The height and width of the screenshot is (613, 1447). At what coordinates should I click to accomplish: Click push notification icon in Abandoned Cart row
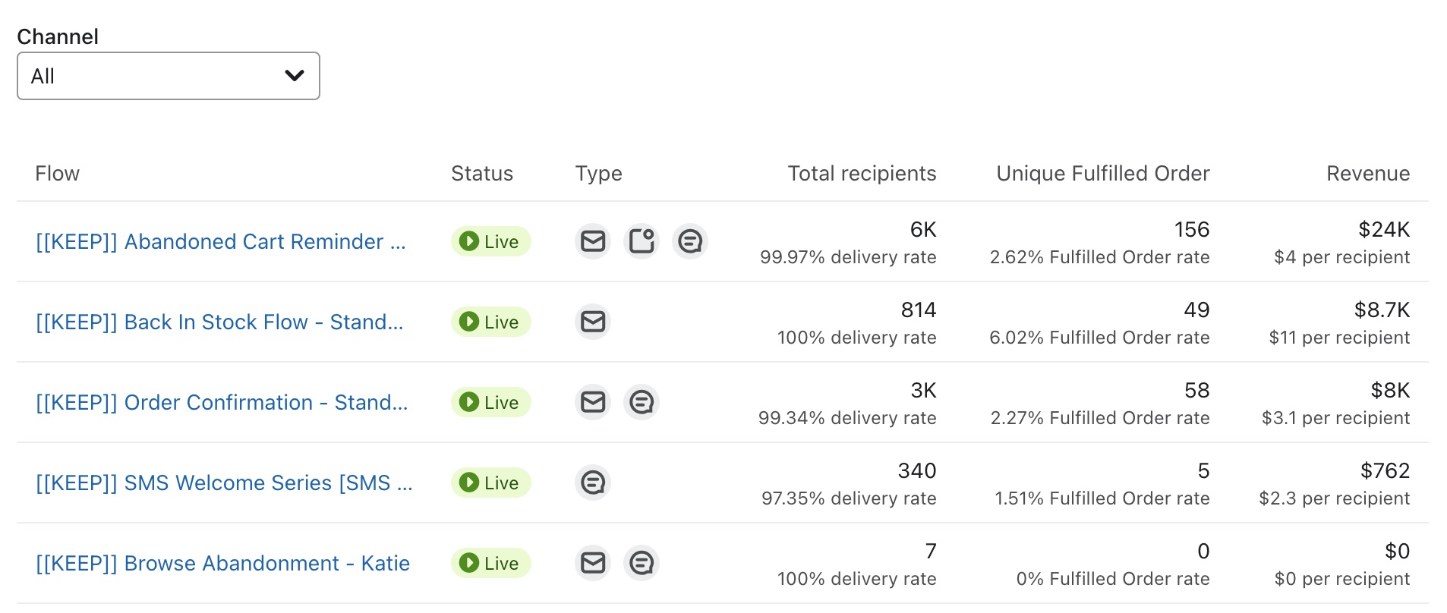pyautogui.click(x=642, y=241)
